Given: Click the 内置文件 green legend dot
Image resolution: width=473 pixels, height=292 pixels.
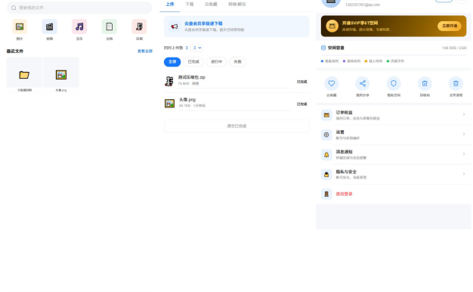Looking at the screenshot, I should click(388, 61).
